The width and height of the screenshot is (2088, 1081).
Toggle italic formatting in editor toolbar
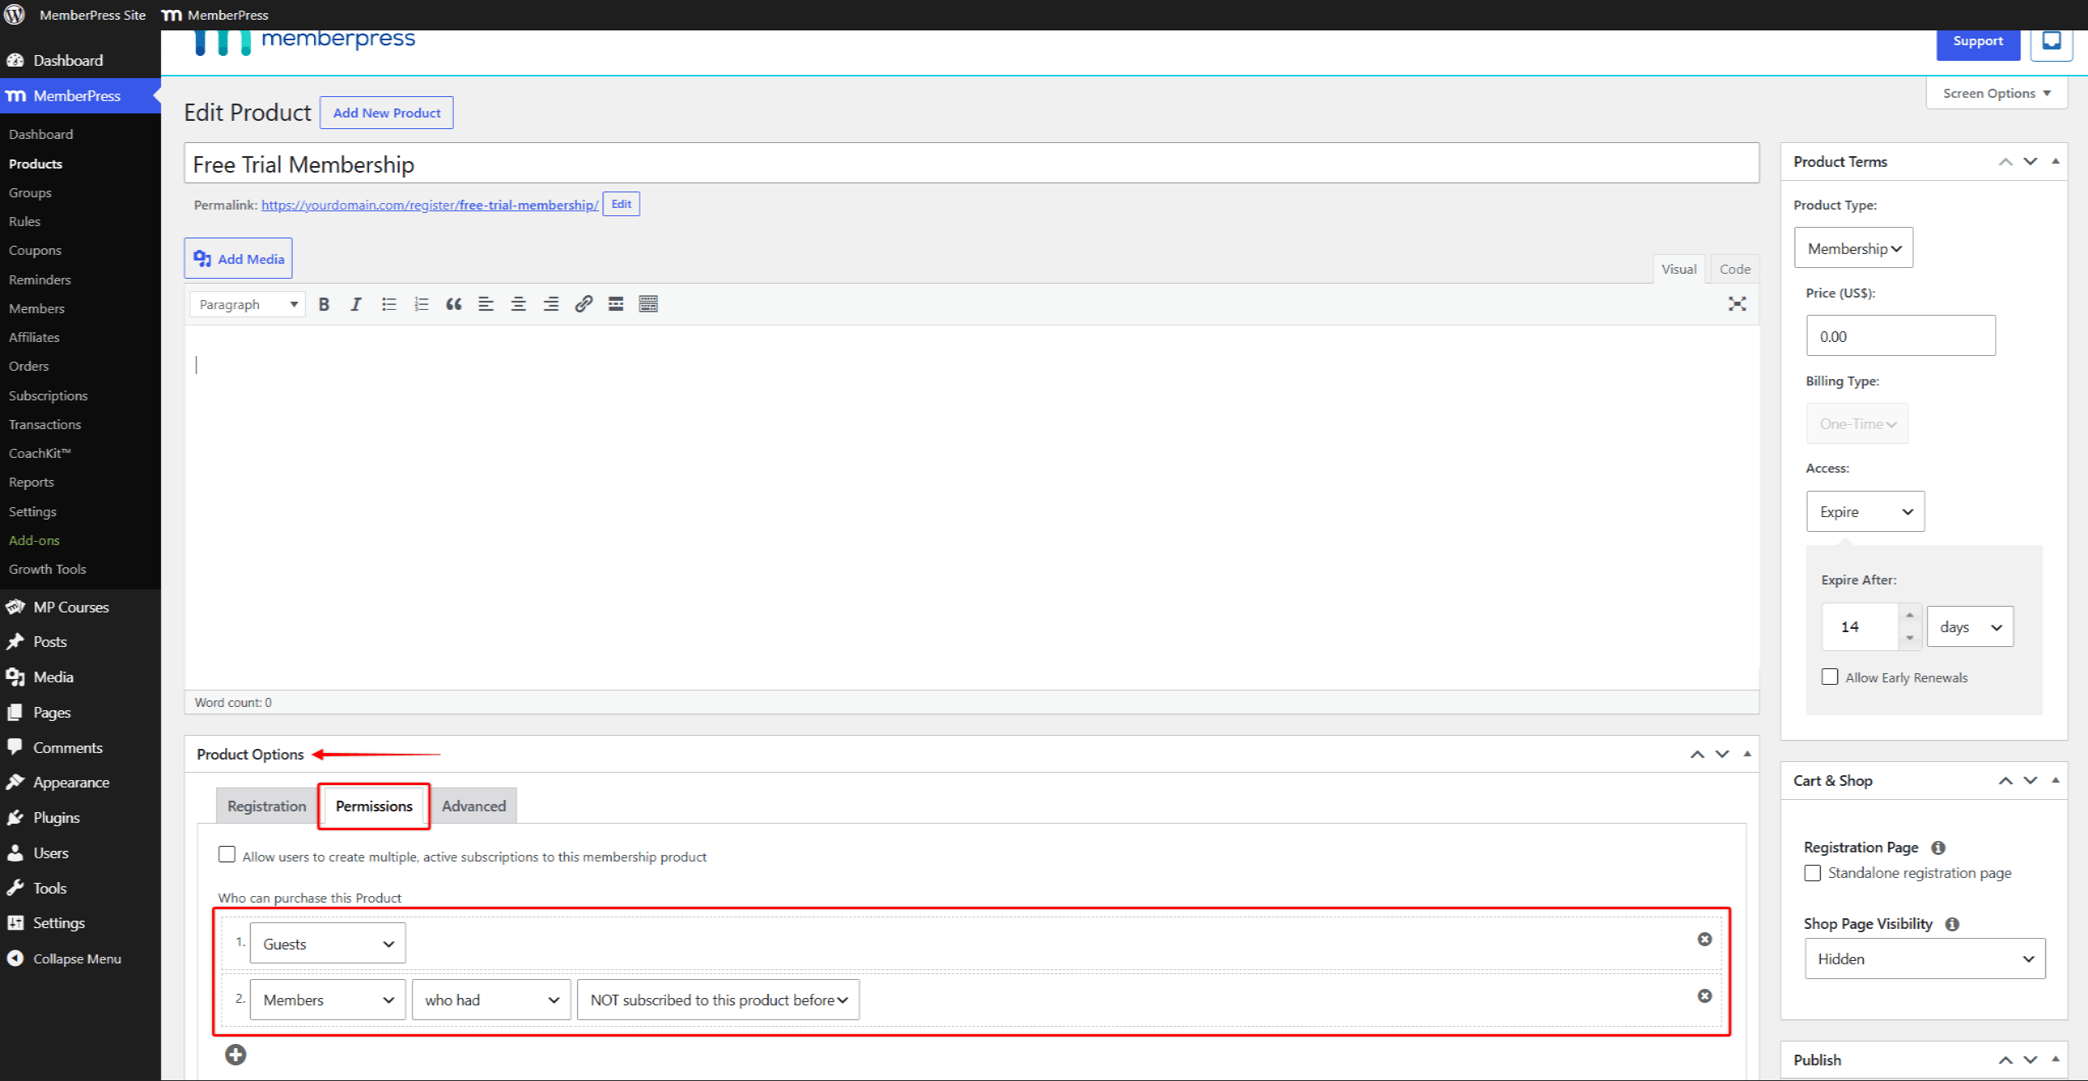pyautogui.click(x=356, y=304)
